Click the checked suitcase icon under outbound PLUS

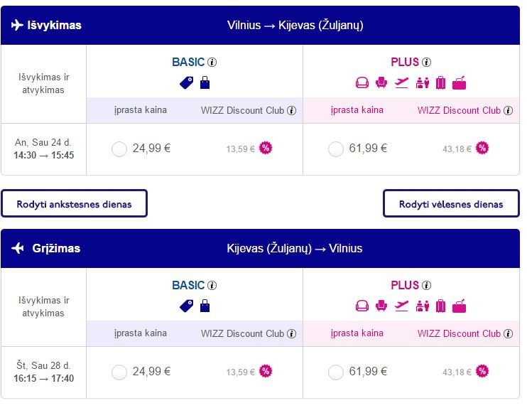tap(440, 82)
